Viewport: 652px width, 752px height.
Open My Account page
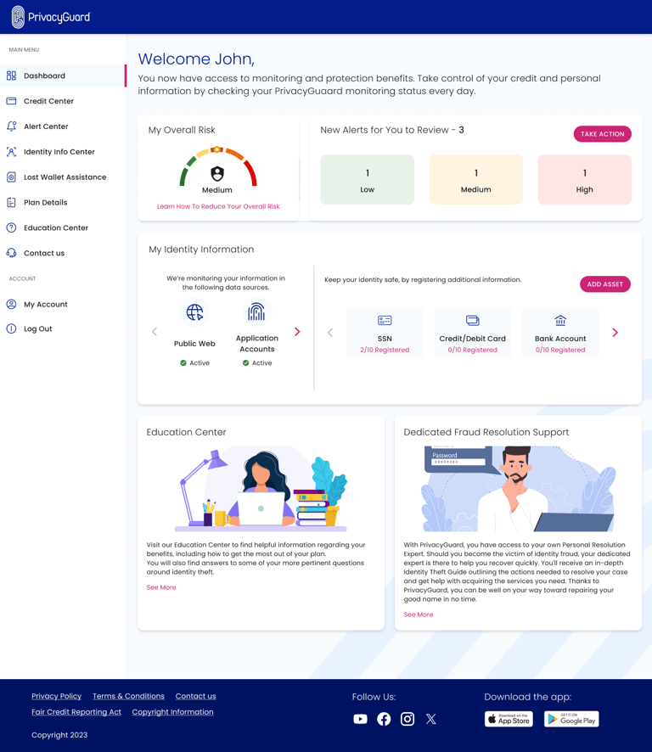[63, 304]
